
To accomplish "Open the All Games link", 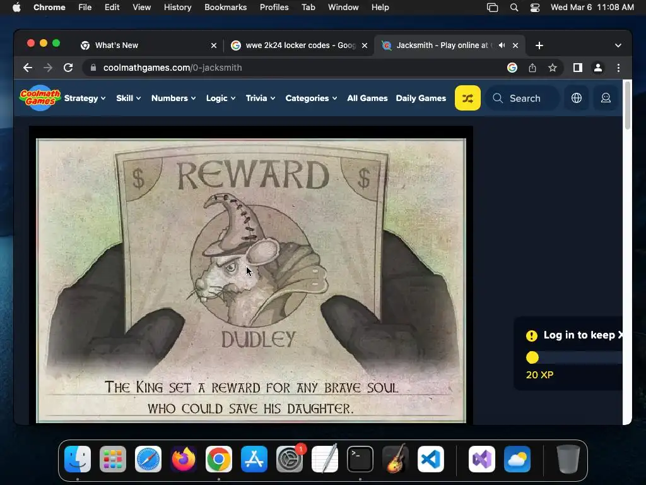I will pos(367,98).
